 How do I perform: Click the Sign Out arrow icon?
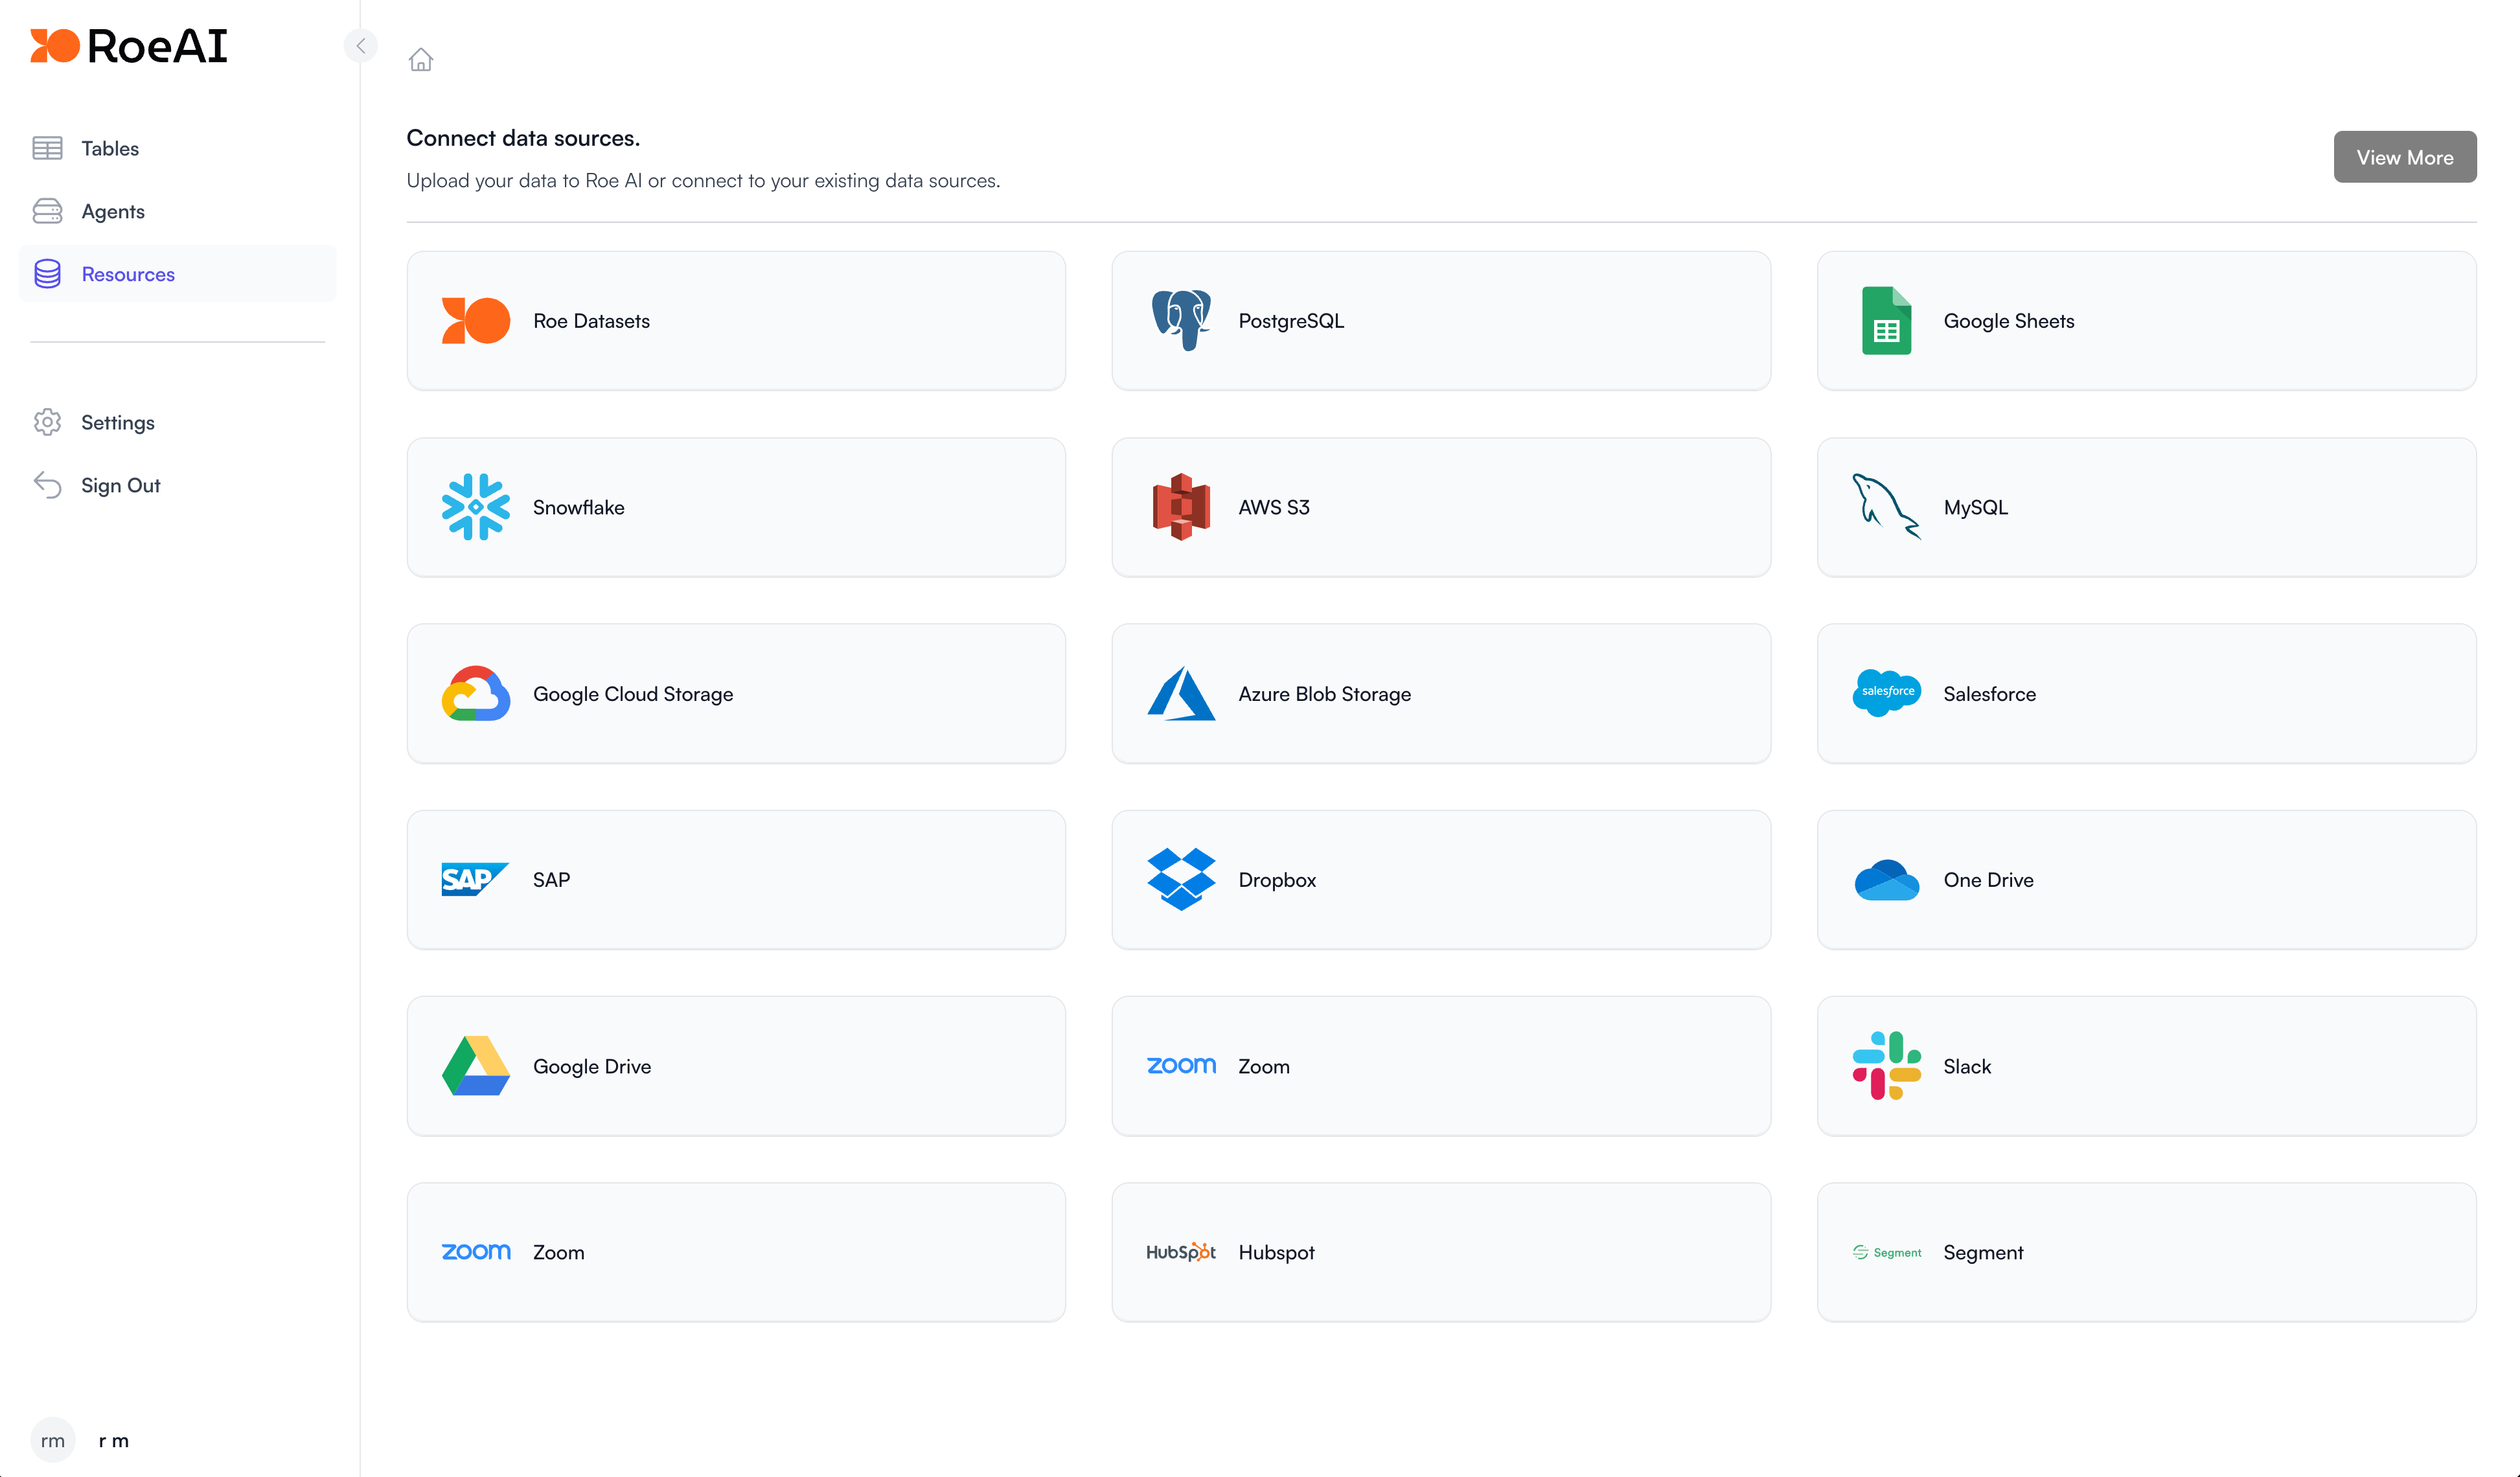click(x=47, y=485)
